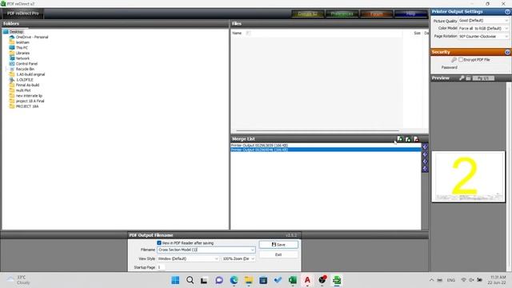Click the preview thumbnail showing yellow 2
This screenshot has width=512, height=288.
point(468,177)
